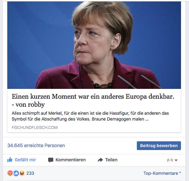Click the article preview photo thumbnail
Viewport: 189px width, 181px height.
click(94, 45)
